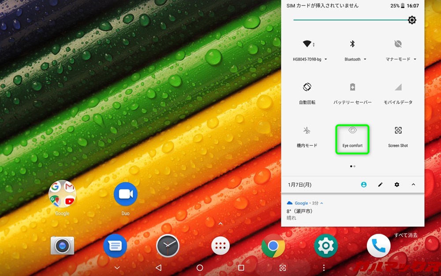Screen dimensions: 441x276
Task: Open quick settings edit mode with pencil
Action: coord(380,185)
